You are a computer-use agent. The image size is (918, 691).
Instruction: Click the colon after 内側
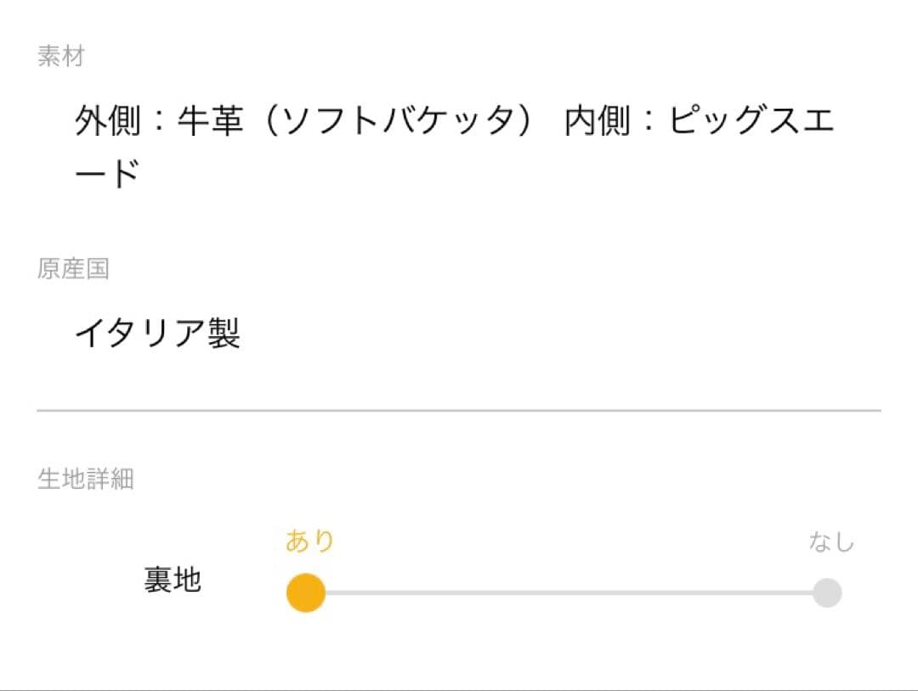click(649, 122)
